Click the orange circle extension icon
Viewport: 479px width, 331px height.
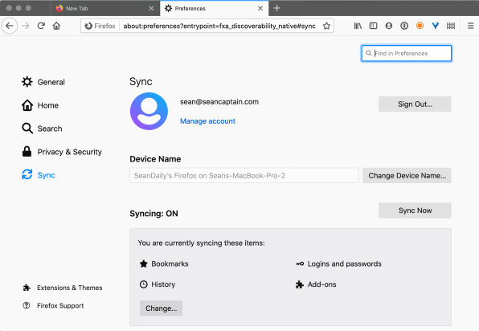pyautogui.click(x=420, y=26)
